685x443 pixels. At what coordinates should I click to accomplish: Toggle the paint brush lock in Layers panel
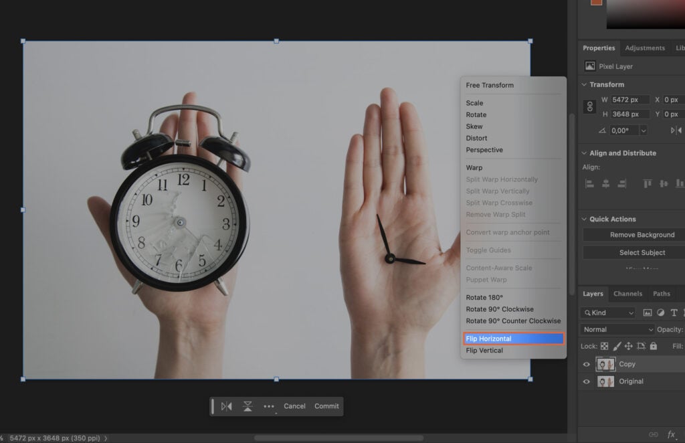coord(617,346)
